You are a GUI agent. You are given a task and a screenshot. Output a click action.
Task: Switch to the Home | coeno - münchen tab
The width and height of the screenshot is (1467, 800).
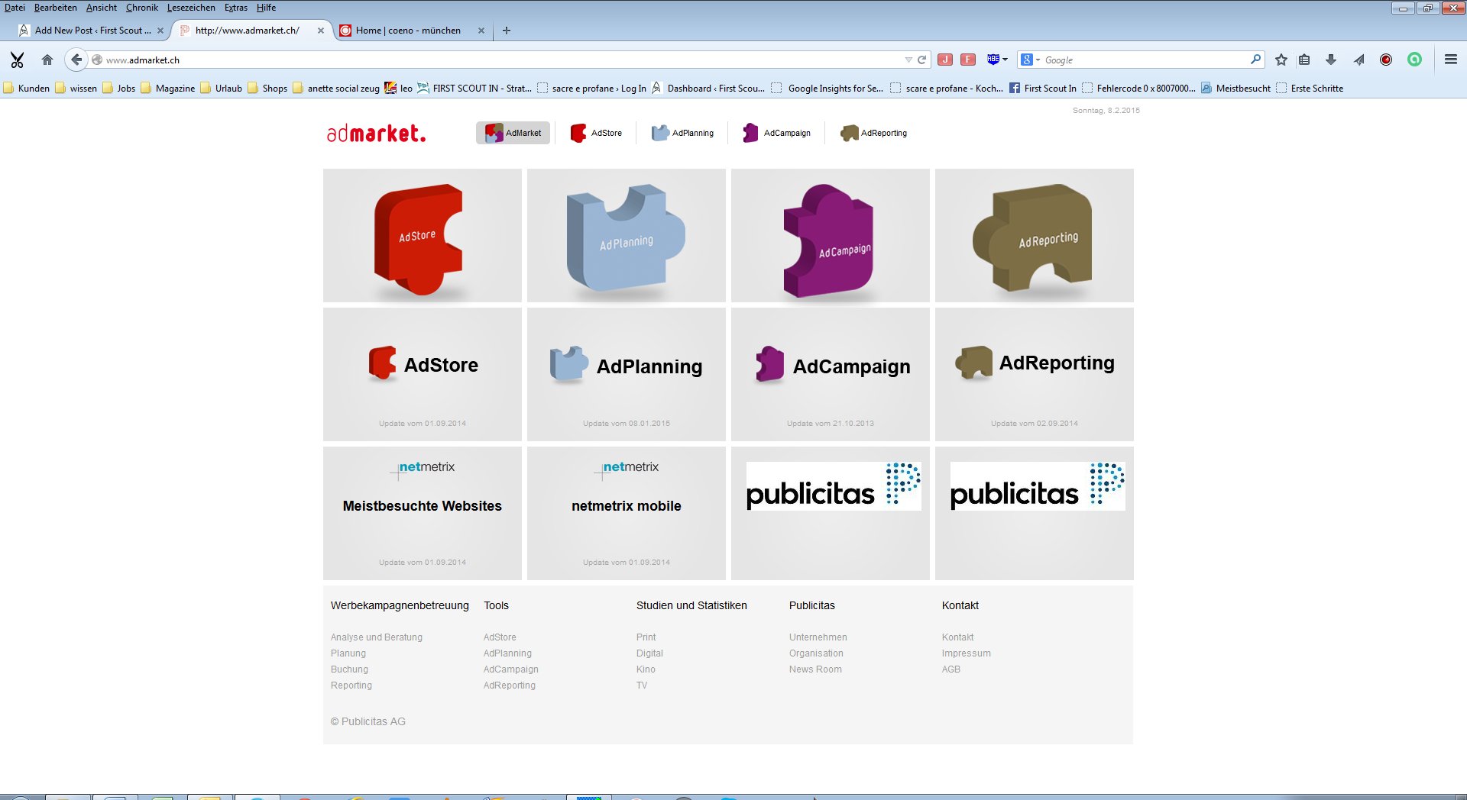408,31
